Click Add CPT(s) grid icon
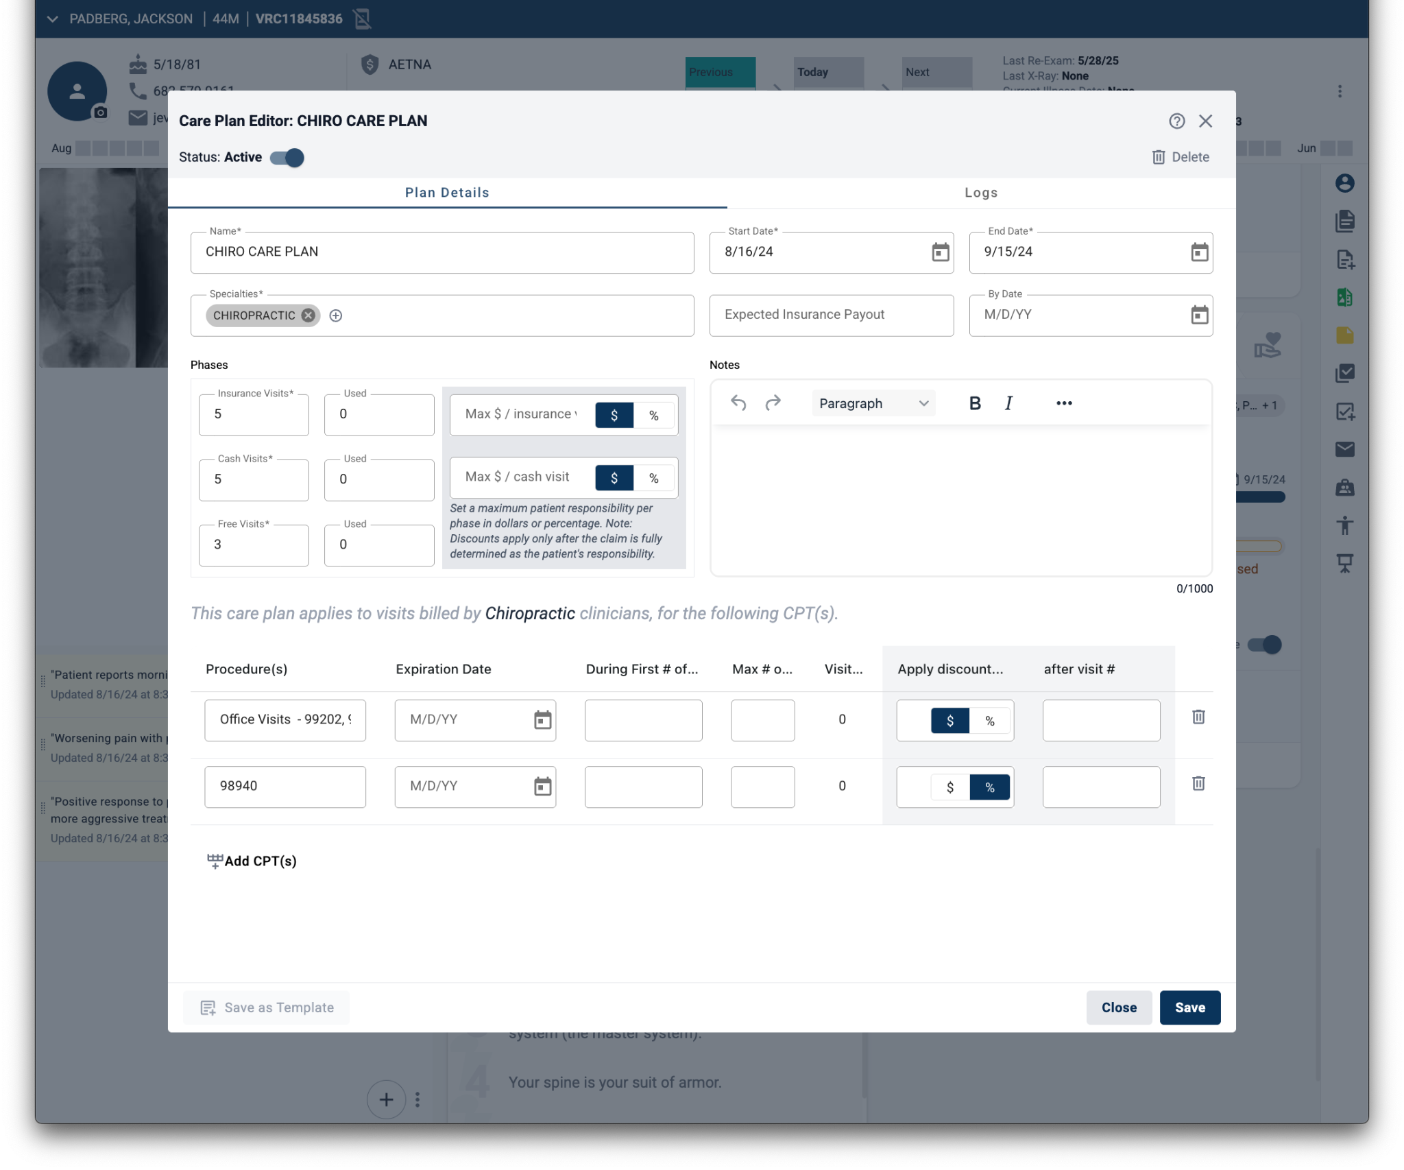This screenshot has height=1170, width=1404. click(x=215, y=861)
